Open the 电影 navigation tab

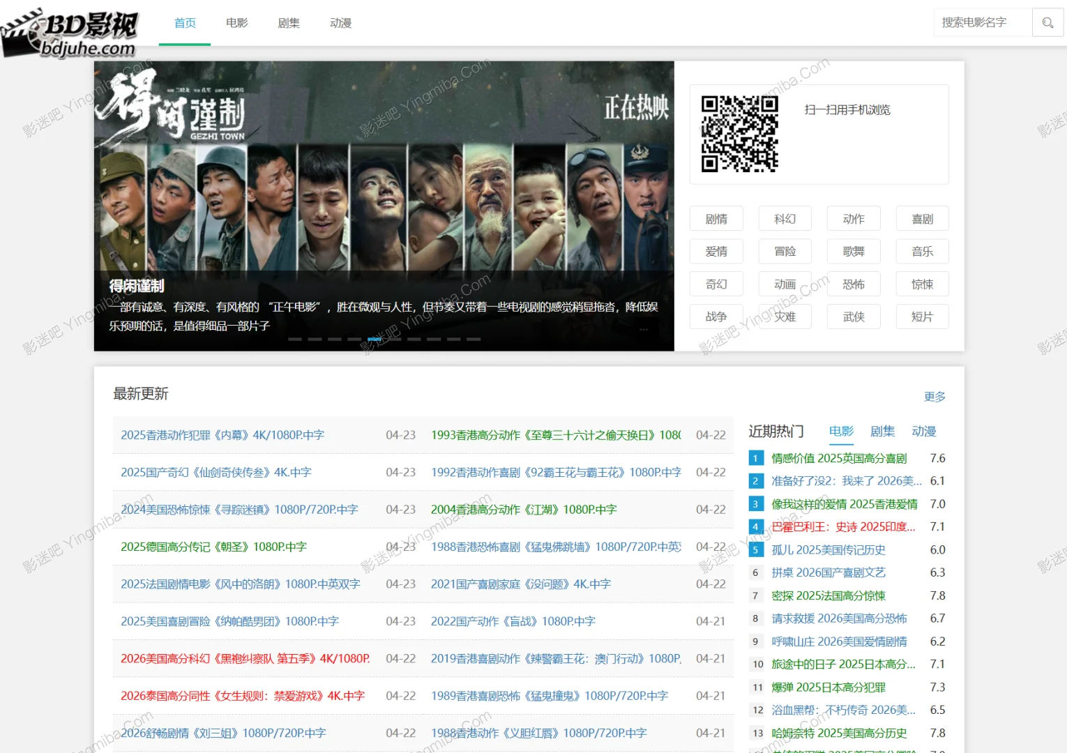(x=237, y=22)
